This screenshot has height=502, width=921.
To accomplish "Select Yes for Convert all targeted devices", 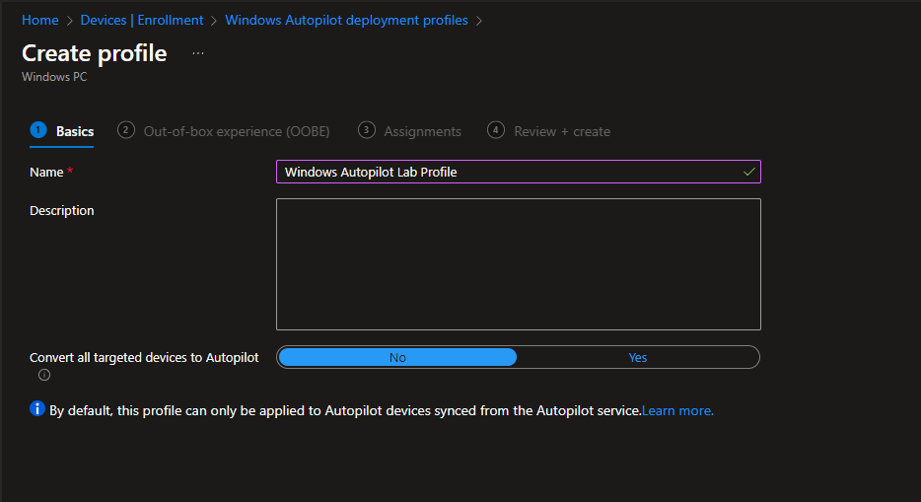I will coord(638,358).
